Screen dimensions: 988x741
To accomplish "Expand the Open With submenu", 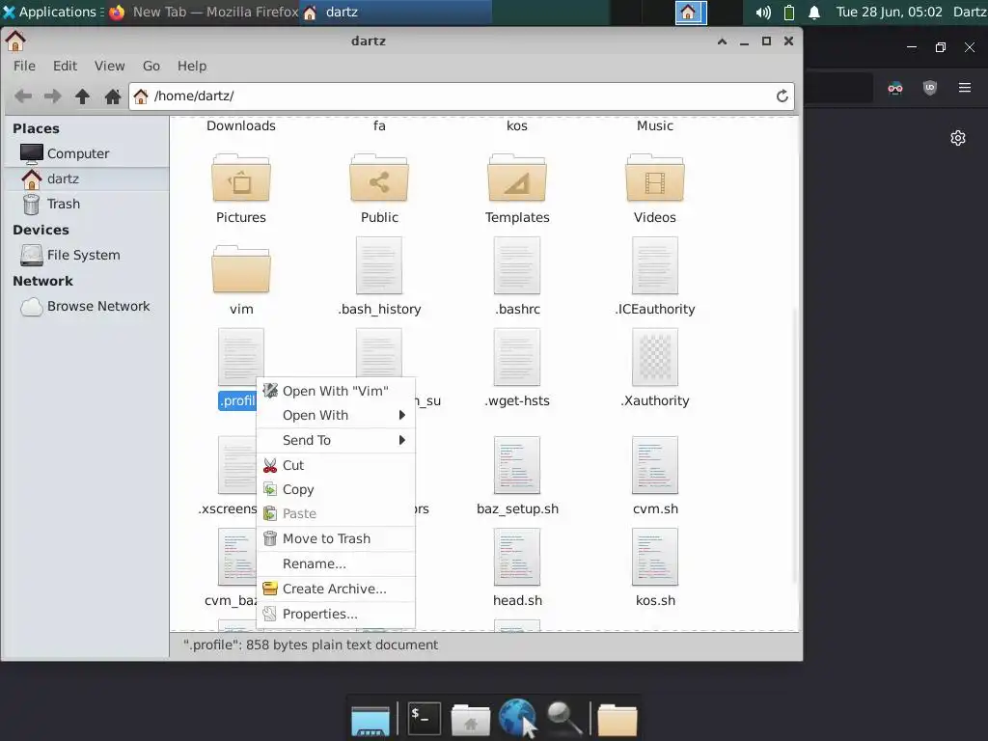I will pos(336,415).
